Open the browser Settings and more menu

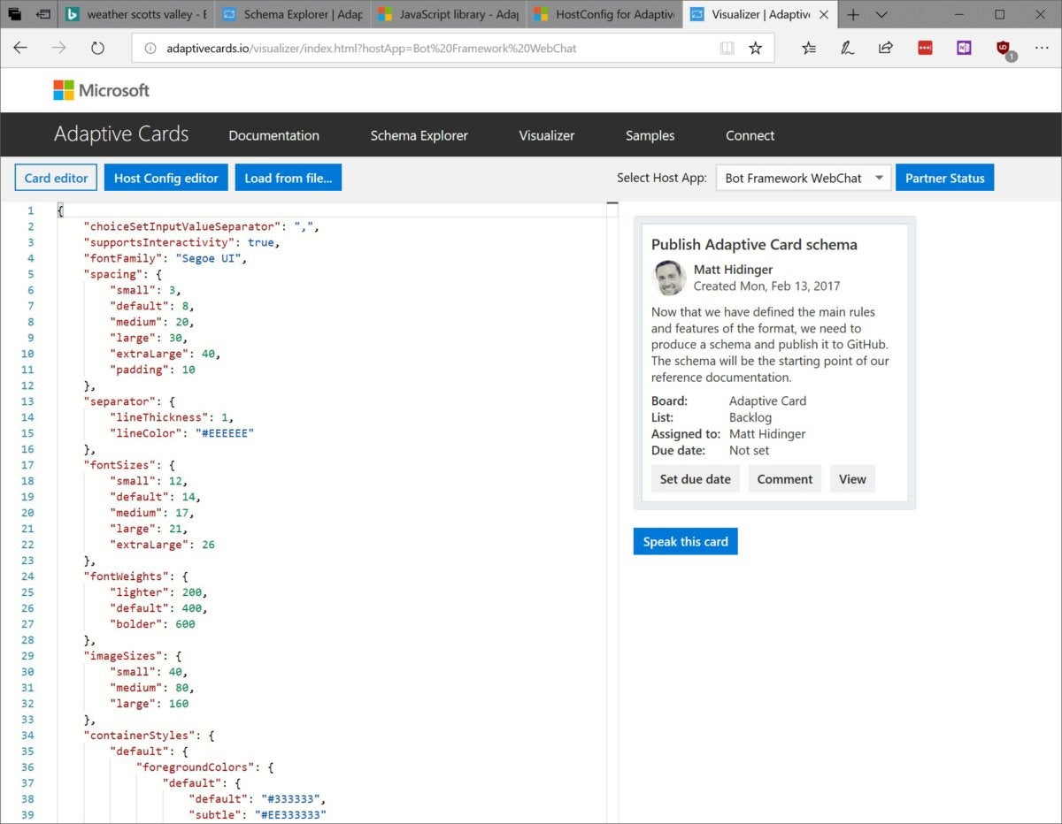click(x=1042, y=49)
